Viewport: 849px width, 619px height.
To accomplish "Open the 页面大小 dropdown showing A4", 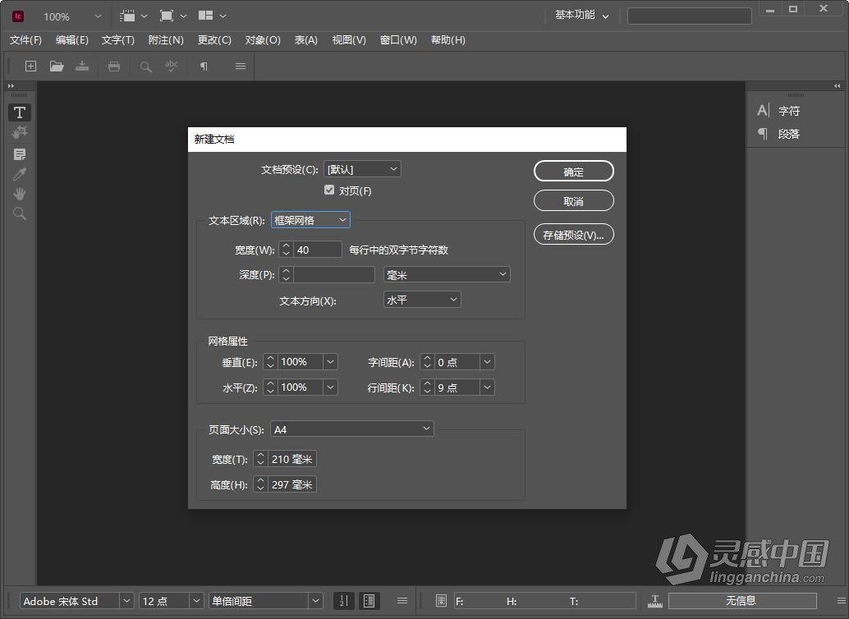I will 351,429.
